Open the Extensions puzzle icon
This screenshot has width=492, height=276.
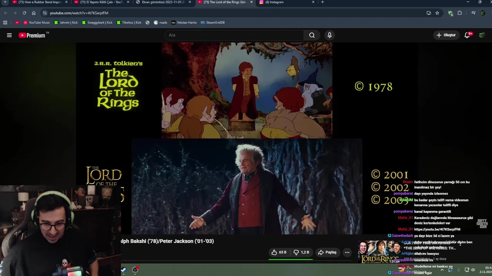point(460,13)
